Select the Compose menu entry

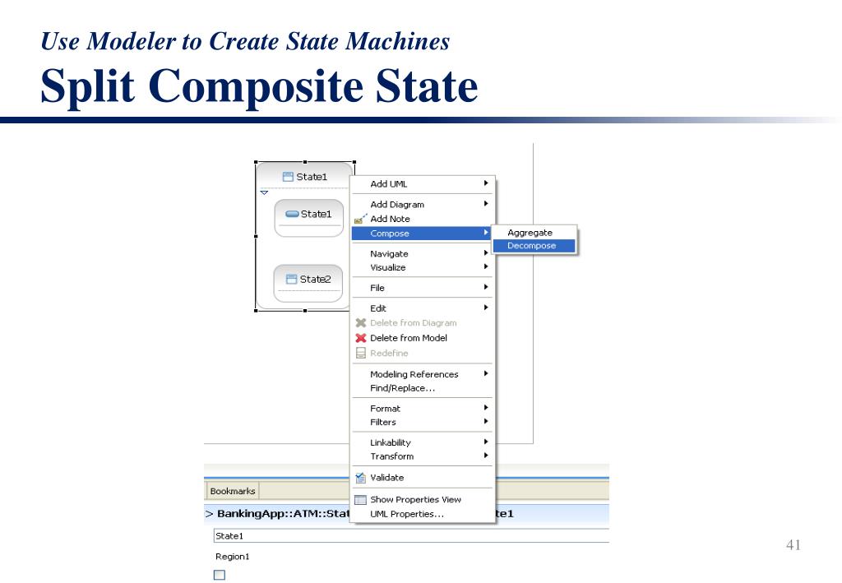pos(422,234)
